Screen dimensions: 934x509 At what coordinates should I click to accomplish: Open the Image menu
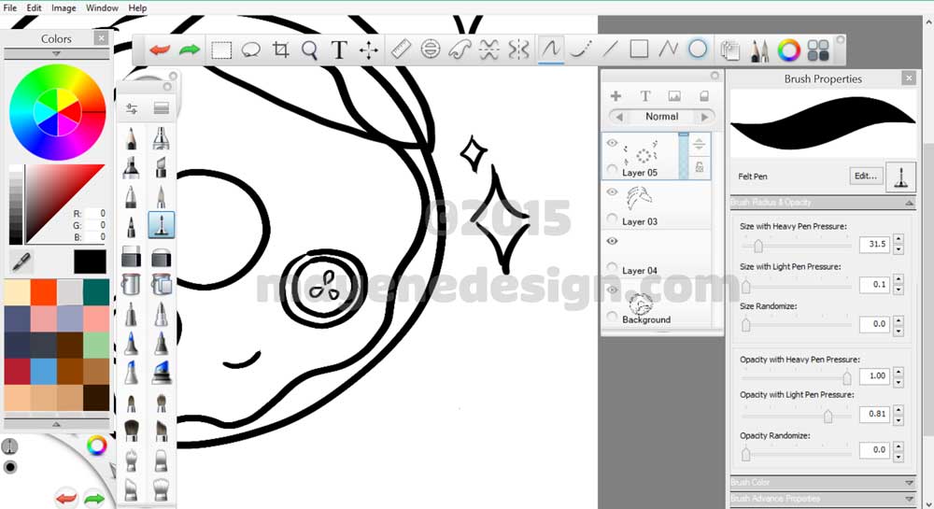(64, 7)
